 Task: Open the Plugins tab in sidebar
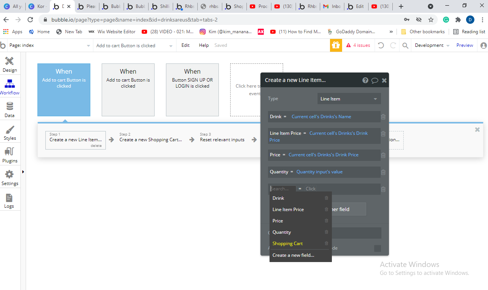pyautogui.click(x=10, y=155)
